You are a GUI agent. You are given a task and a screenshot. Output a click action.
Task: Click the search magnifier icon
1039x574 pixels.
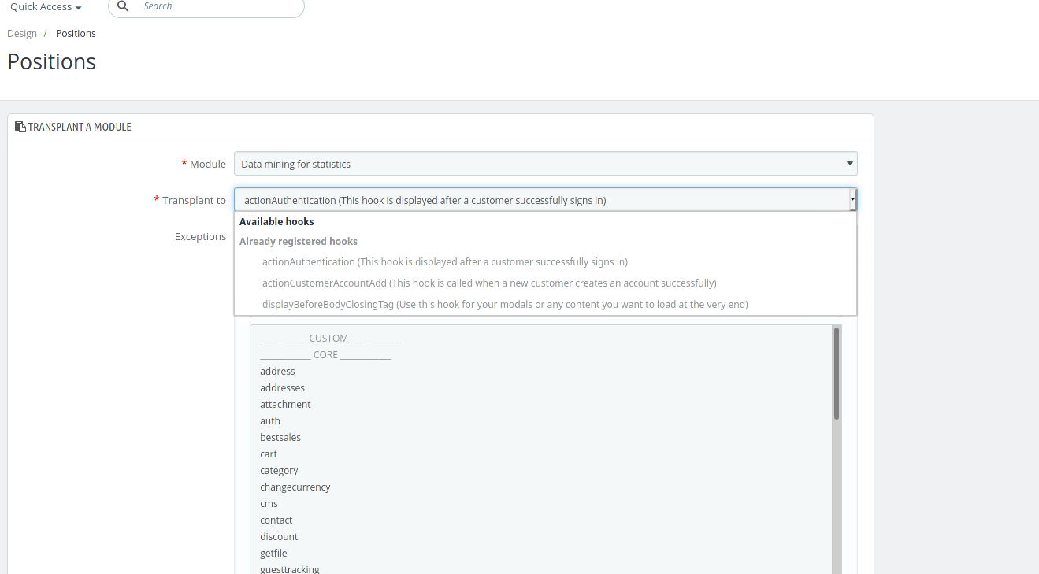tap(123, 6)
